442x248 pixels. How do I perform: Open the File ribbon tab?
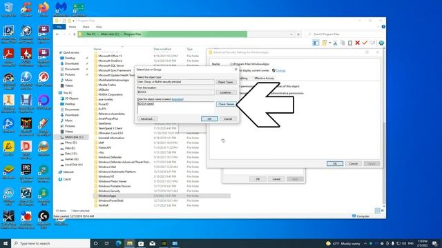59,27
